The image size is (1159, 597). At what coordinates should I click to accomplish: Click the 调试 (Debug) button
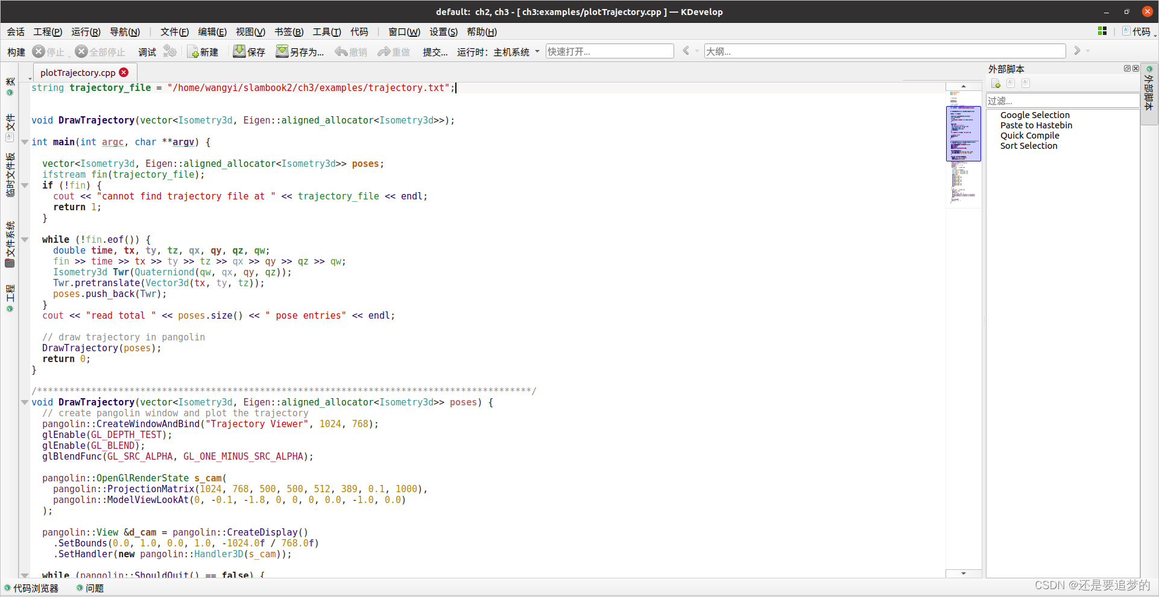click(x=147, y=52)
